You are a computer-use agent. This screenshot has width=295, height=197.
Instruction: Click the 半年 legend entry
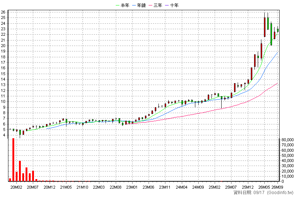[x=122, y=5]
